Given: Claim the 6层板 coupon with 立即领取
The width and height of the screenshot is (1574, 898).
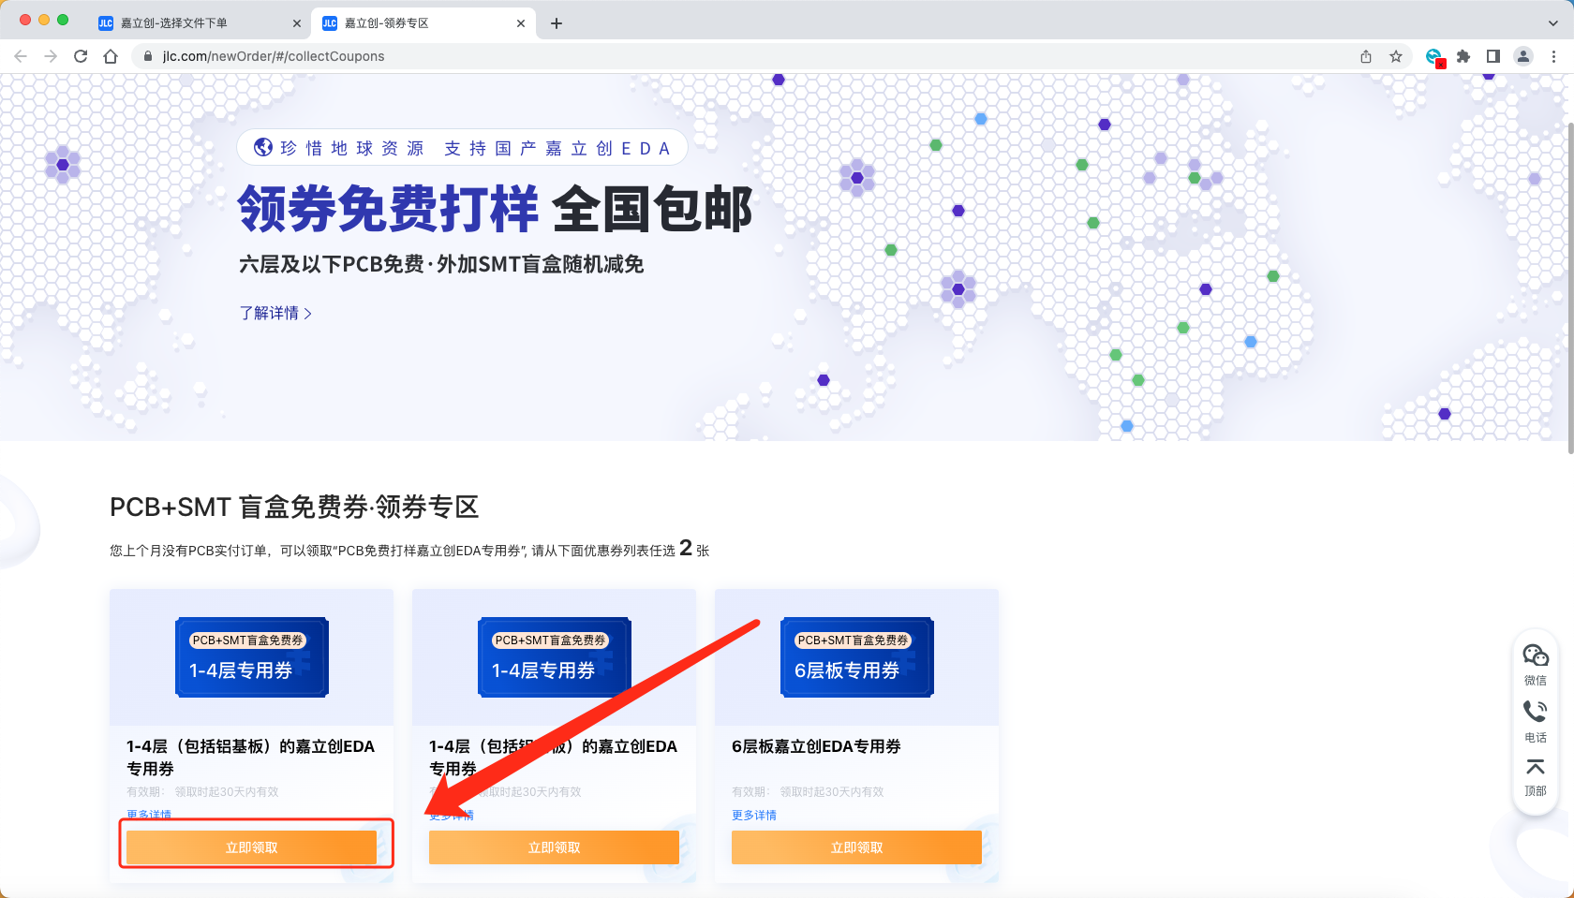Looking at the screenshot, I should click(856, 847).
